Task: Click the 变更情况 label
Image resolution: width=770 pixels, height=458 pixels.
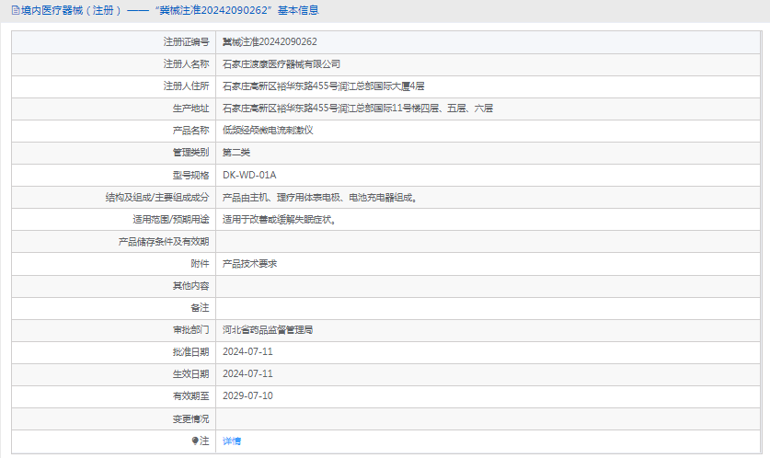Action: 190,418
